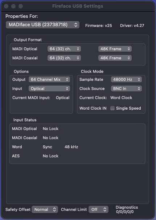Click the Channel Limit label
The height and width of the screenshot is (220, 156).
(74, 209)
